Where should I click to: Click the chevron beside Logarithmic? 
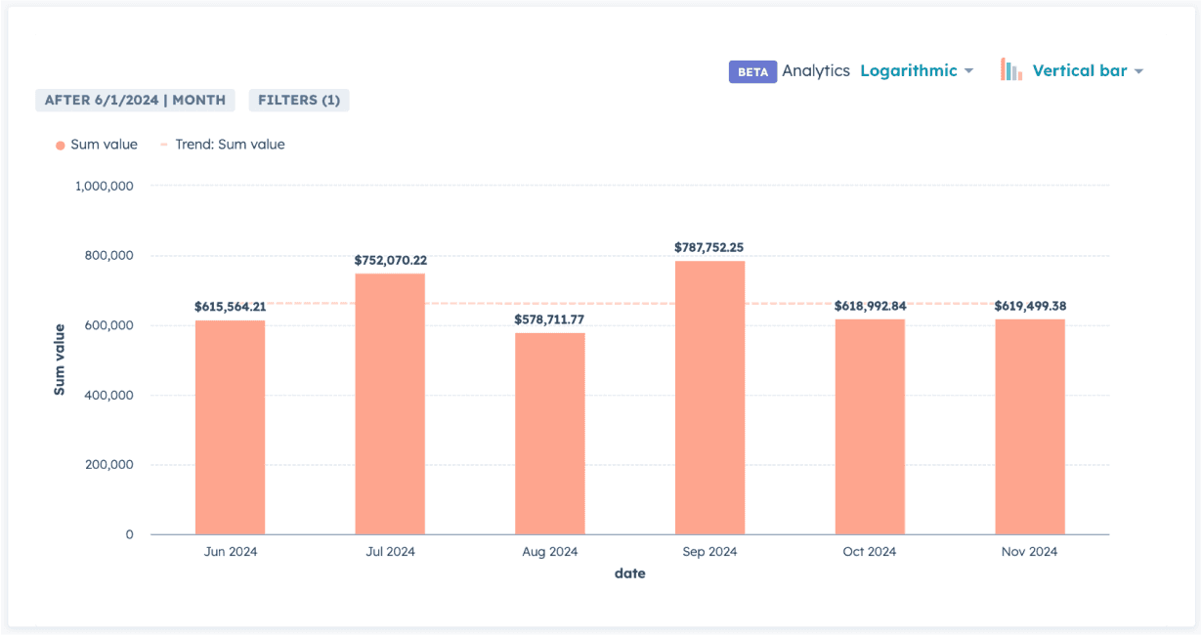[x=966, y=70]
